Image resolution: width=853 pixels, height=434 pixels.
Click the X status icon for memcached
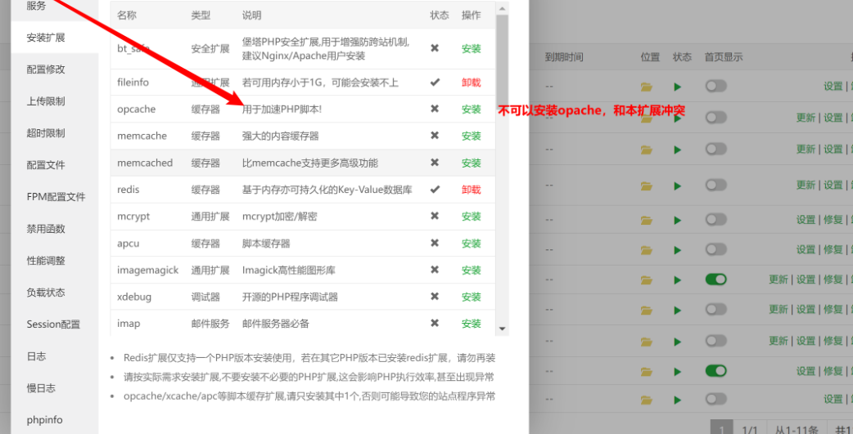click(x=435, y=163)
